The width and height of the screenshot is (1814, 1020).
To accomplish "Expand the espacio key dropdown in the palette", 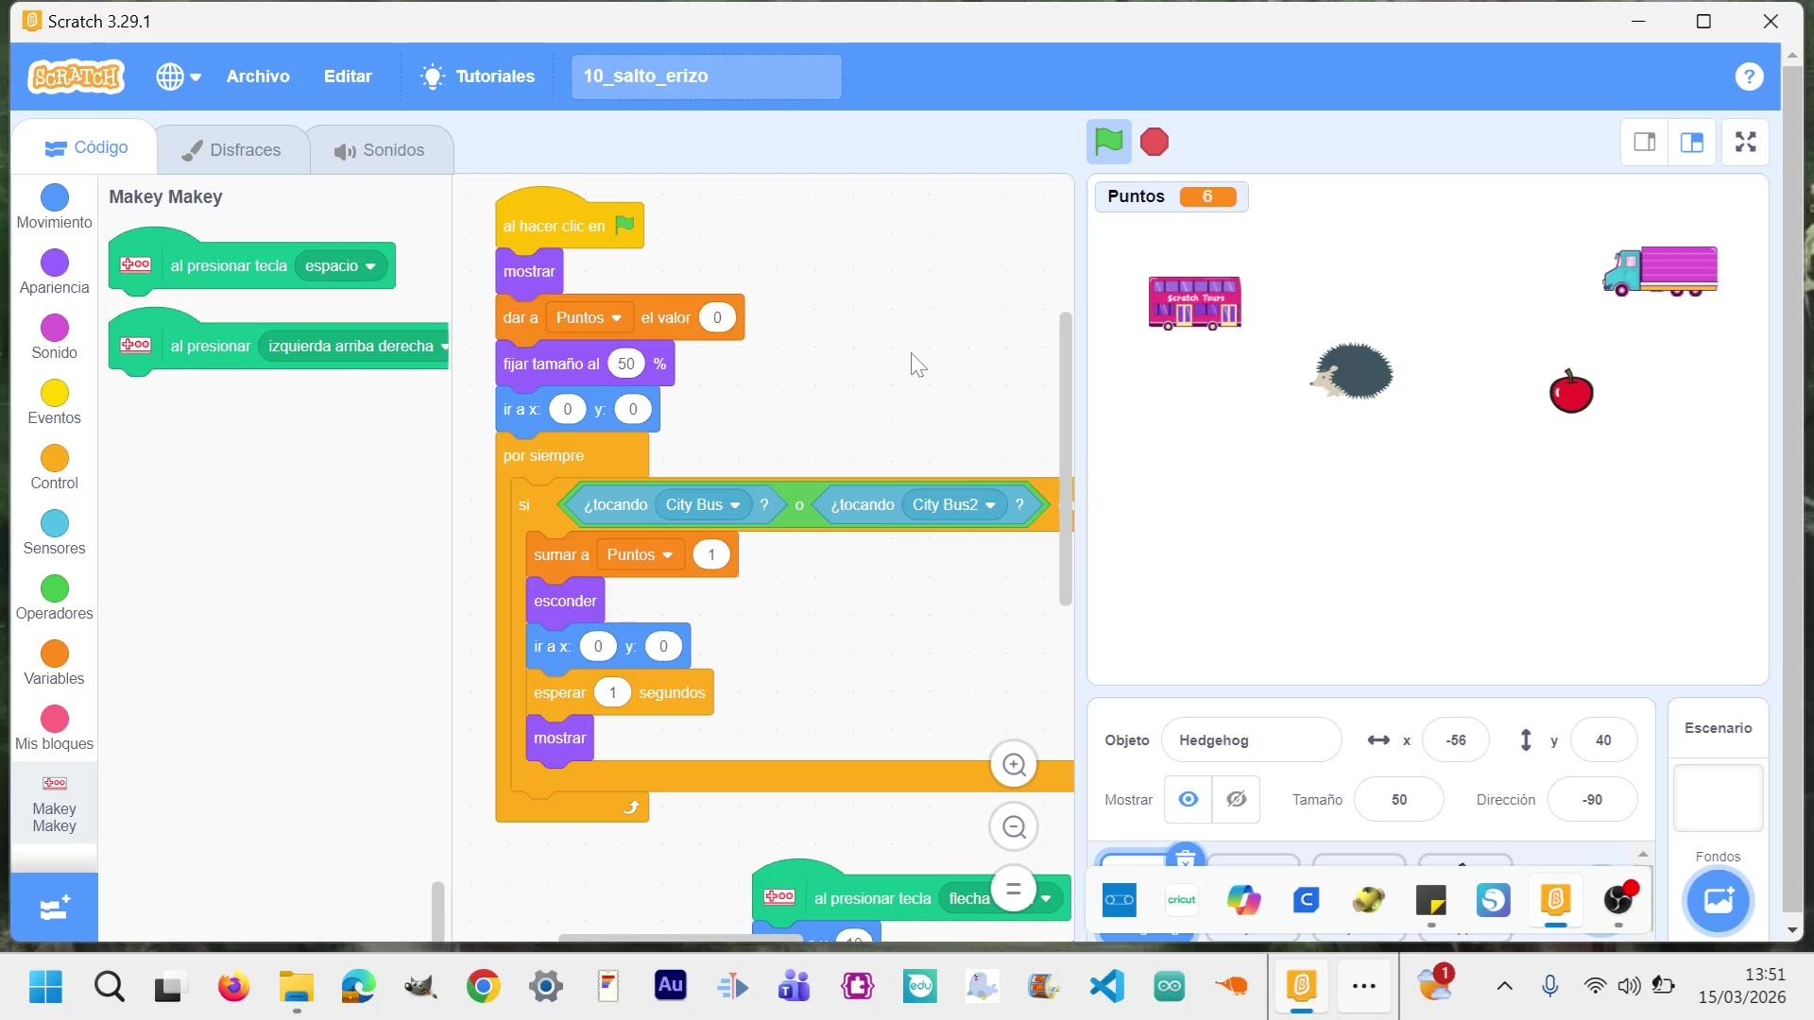I will [370, 266].
